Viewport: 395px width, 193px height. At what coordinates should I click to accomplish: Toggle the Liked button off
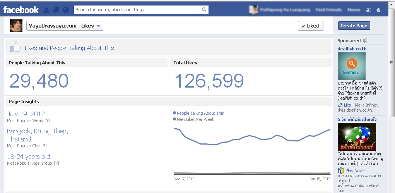click(x=310, y=26)
